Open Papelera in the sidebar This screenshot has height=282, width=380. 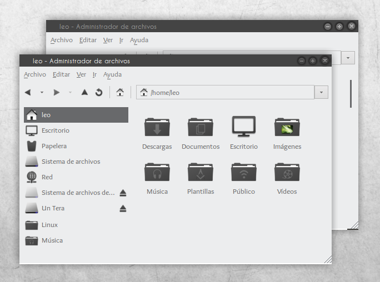click(76, 146)
